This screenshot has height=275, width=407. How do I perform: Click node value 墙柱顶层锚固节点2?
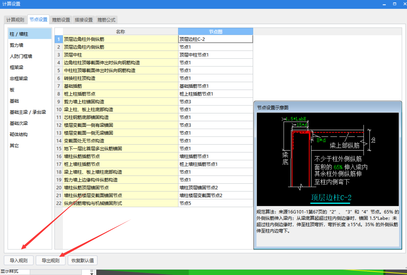216,187
